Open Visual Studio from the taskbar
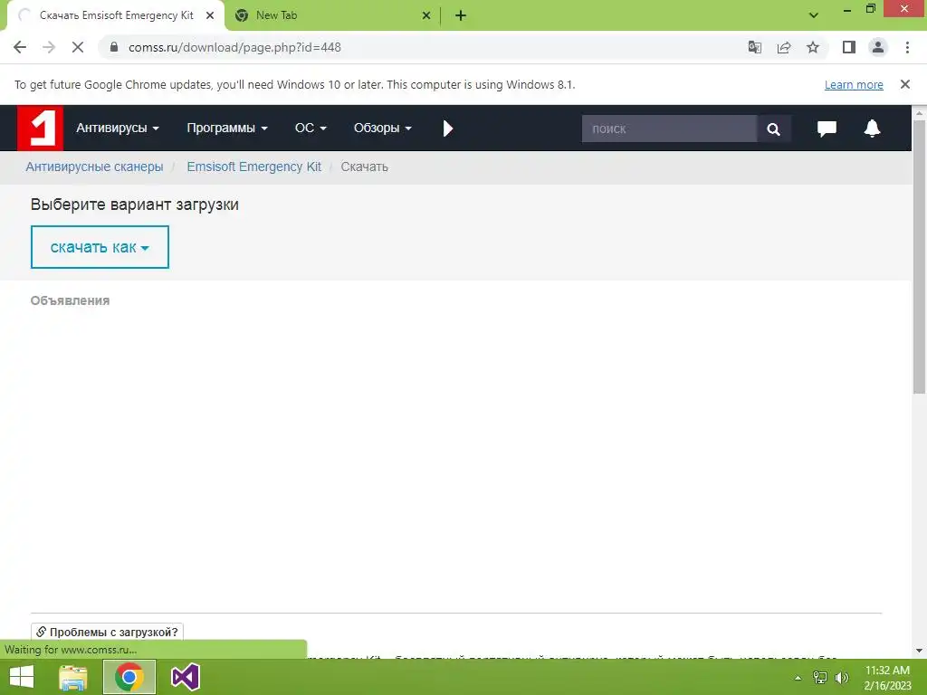Image resolution: width=927 pixels, height=695 pixels. 186,677
